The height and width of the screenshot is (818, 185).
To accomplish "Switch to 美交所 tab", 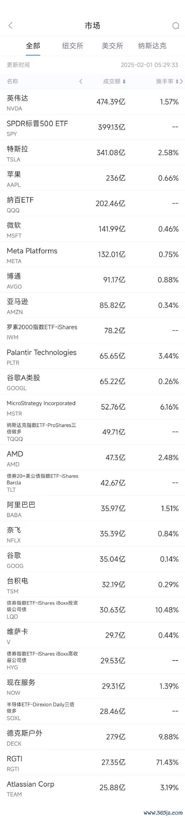I will click(112, 46).
